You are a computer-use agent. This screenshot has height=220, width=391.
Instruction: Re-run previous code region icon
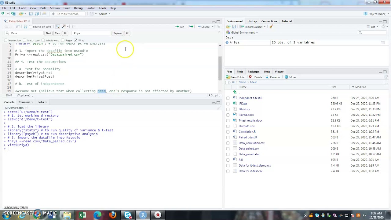[191, 27]
